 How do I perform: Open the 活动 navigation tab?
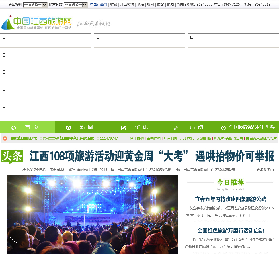pyautogui.click(x=192, y=127)
